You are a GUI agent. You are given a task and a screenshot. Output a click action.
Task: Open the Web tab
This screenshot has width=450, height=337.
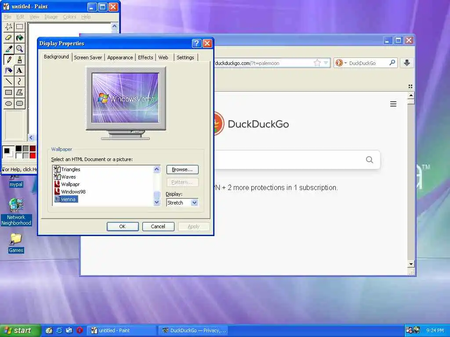tap(163, 57)
